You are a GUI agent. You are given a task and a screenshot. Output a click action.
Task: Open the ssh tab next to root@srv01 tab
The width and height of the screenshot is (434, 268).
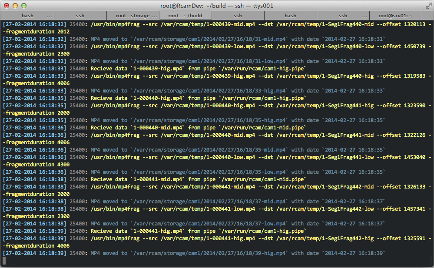pyautogui.click(x=343, y=16)
